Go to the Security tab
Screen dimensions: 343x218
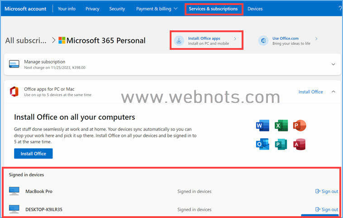click(x=117, y=9)
